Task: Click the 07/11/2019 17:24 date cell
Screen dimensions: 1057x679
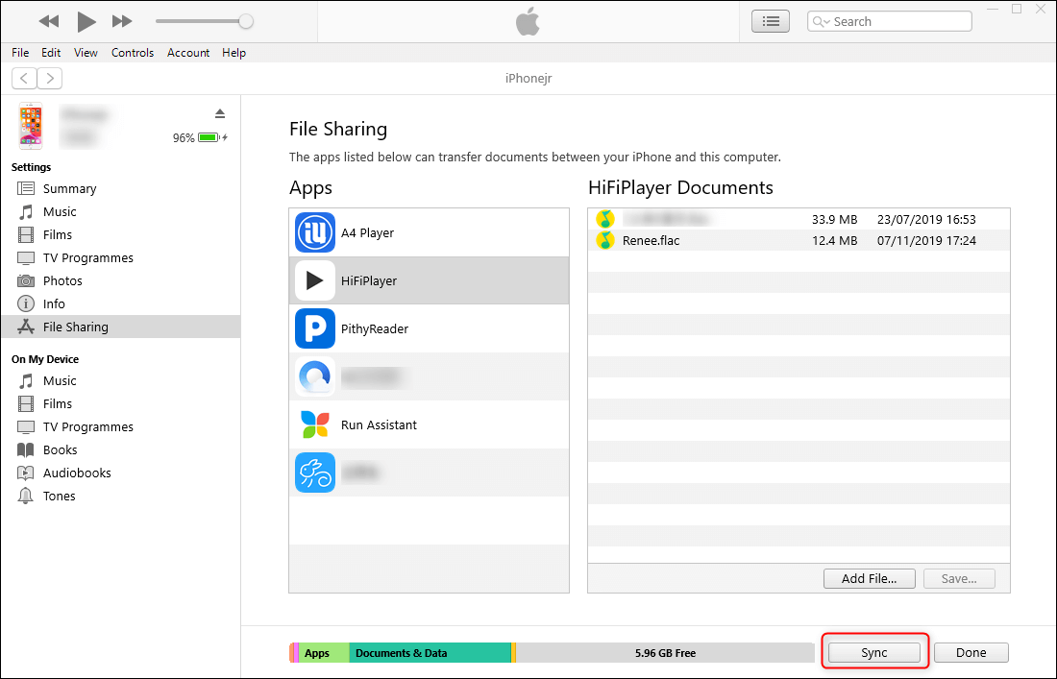Action: tap(926, 240)
